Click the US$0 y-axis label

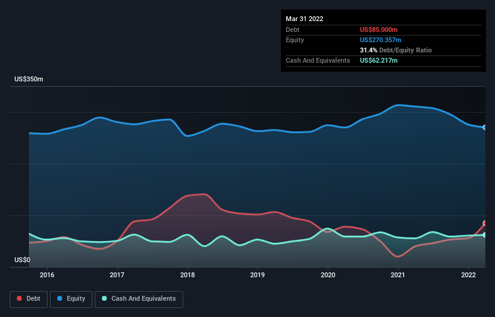(22, 260)
